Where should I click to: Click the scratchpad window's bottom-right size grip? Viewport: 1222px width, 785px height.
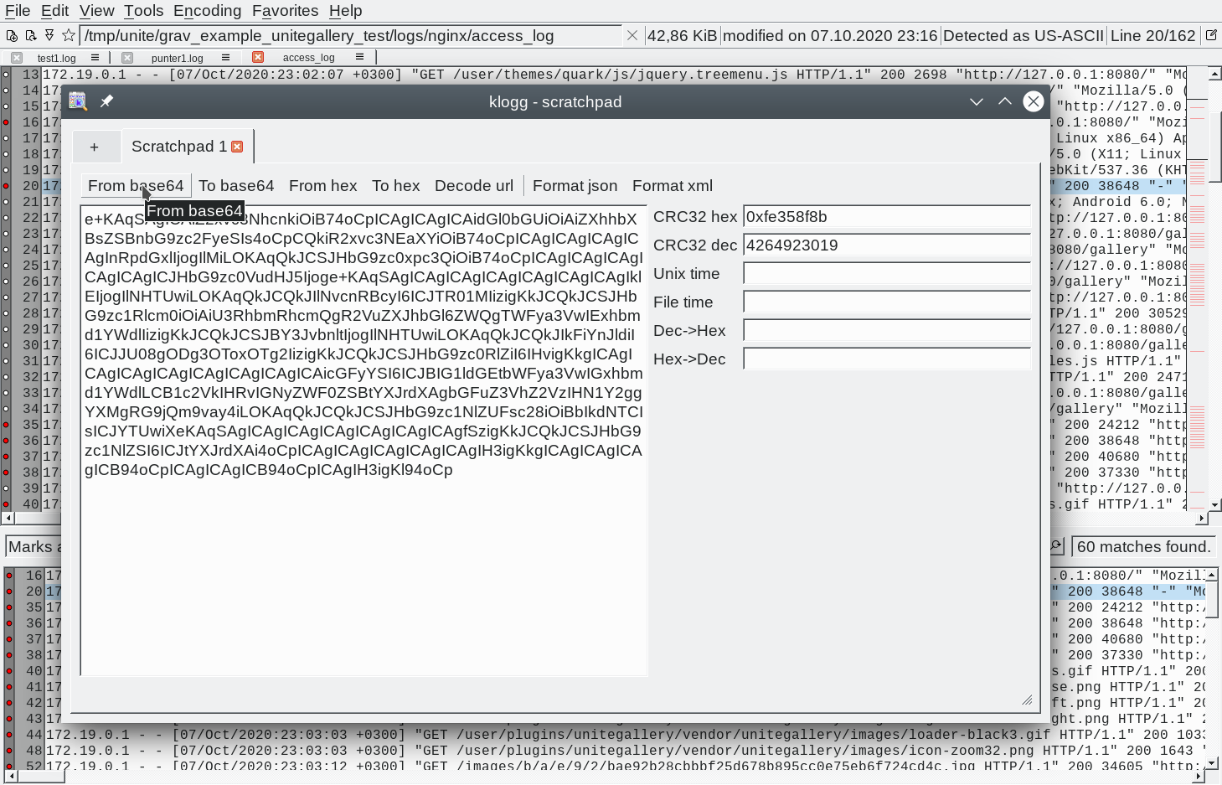(1027, 700)
